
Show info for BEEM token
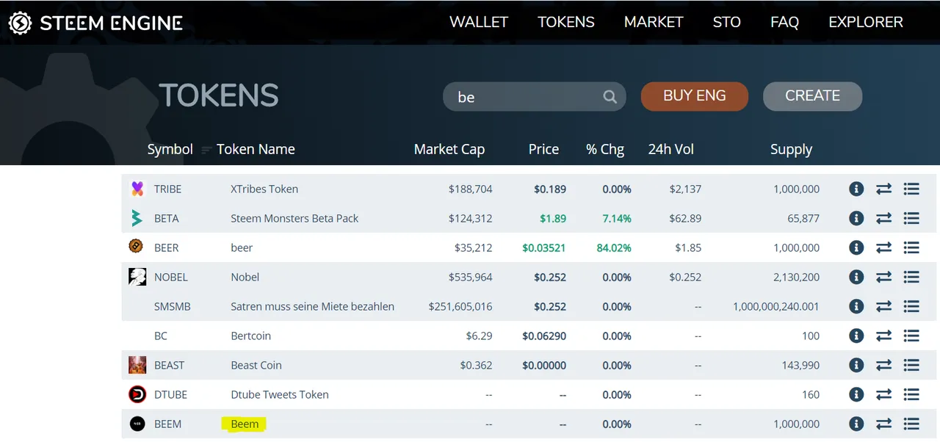click(856, 424)
